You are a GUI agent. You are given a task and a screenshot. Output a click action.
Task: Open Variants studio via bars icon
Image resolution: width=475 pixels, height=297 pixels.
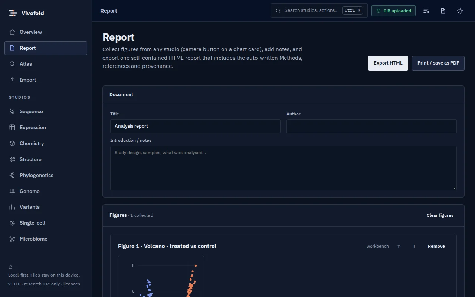pyautogui.click(x=12, y=207)
